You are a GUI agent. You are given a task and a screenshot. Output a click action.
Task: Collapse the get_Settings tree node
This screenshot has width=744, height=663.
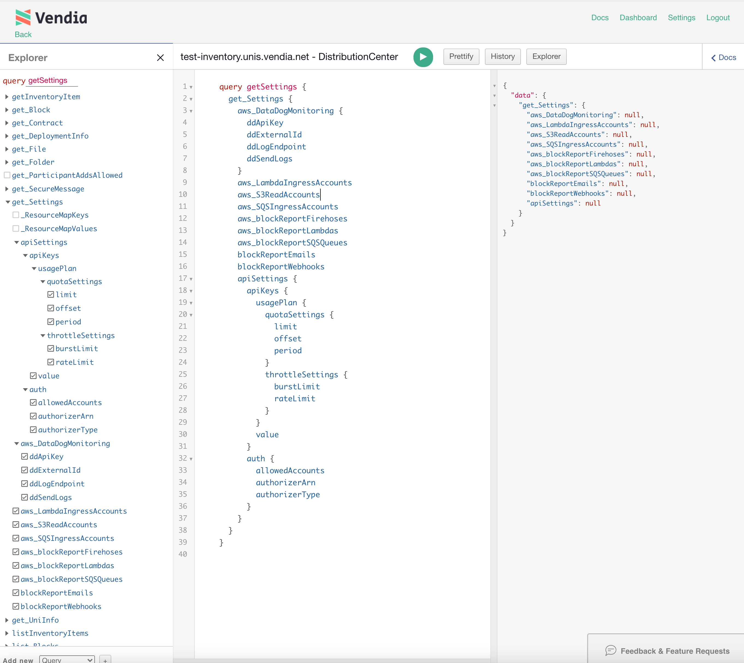(7, 202)
